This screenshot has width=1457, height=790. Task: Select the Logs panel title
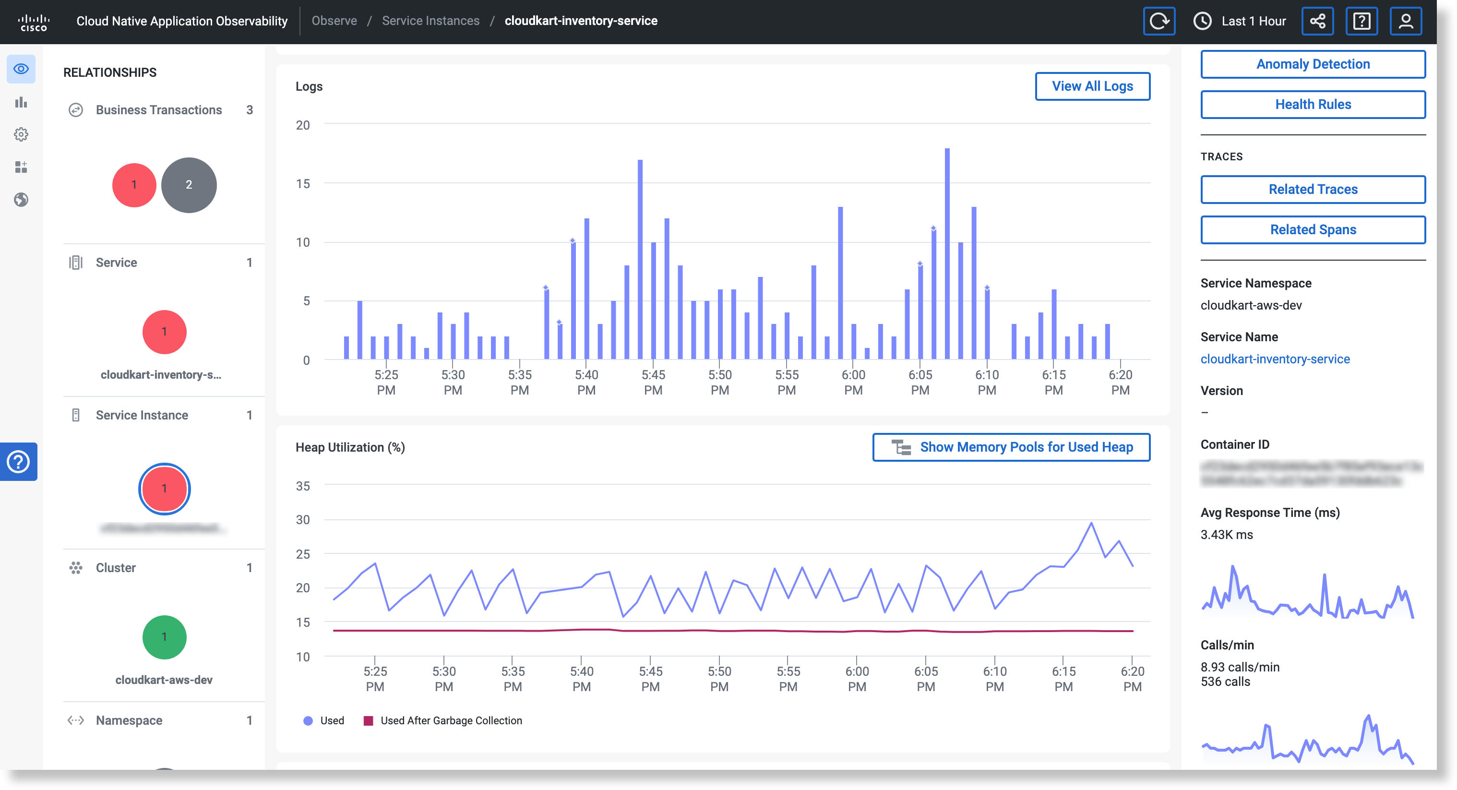point(309,86)
